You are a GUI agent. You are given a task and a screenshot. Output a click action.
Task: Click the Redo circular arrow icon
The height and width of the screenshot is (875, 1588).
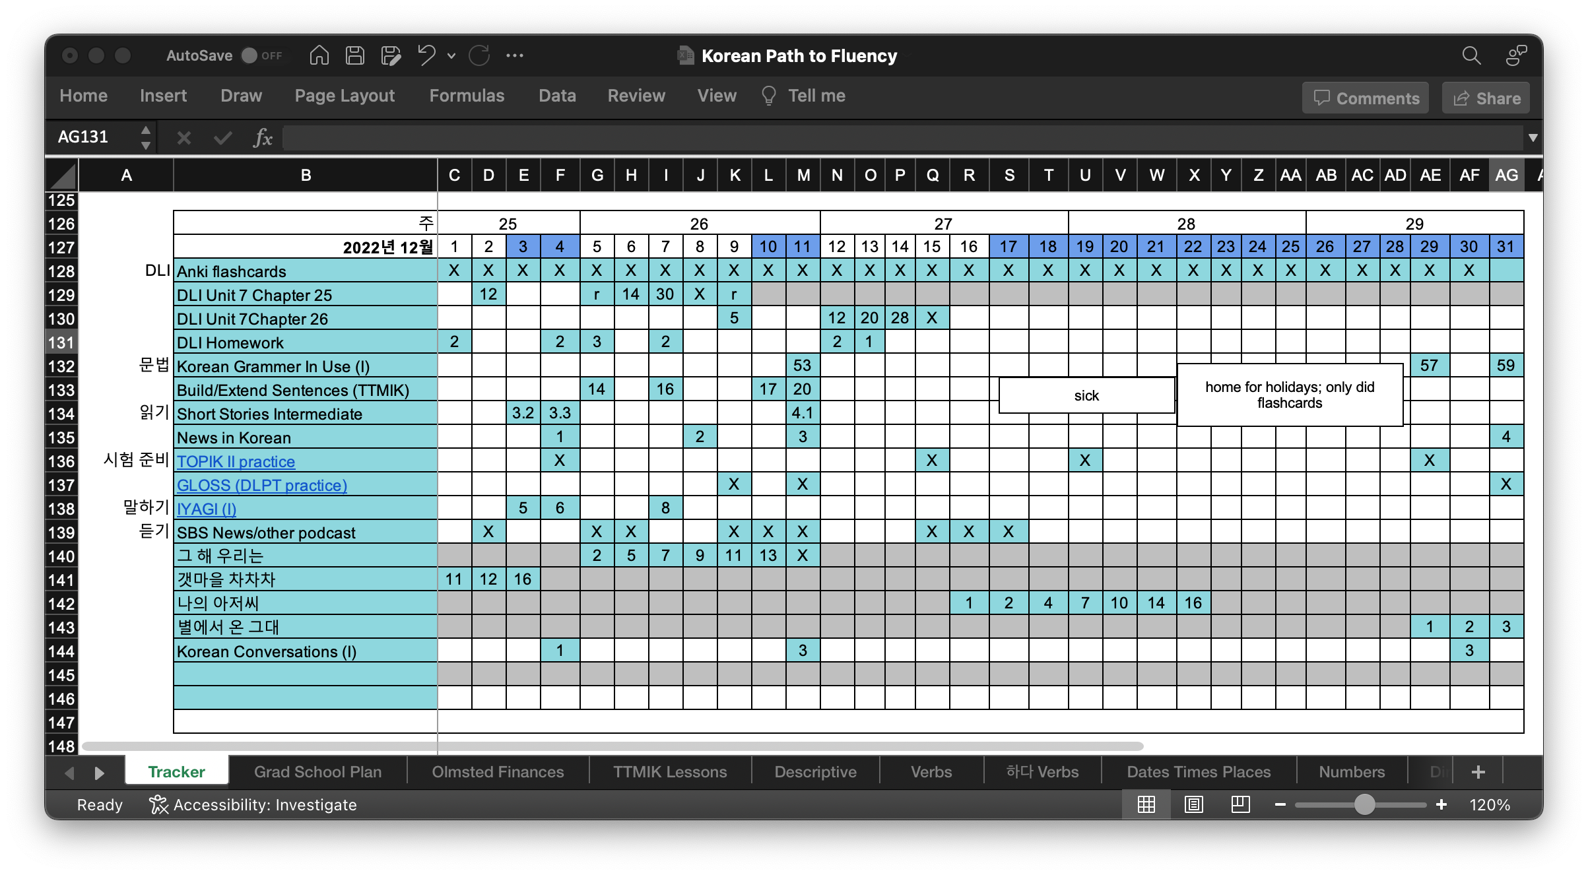click(x=479, y=55)
